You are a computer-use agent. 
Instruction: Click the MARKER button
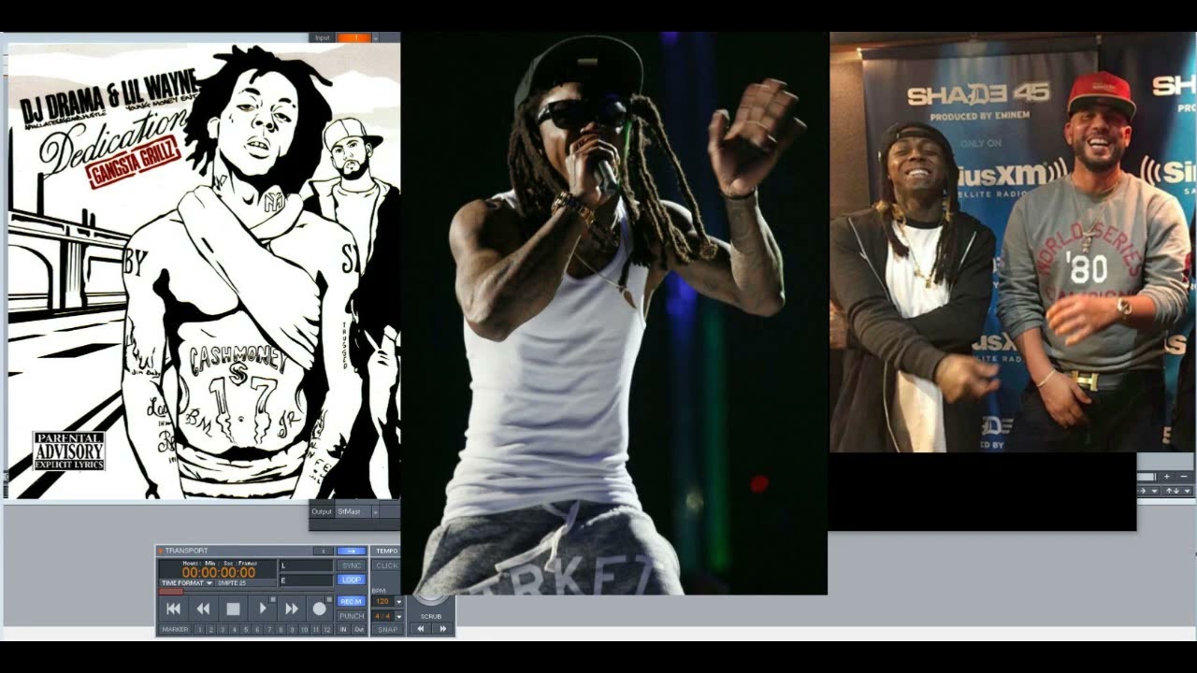point(175,630)
